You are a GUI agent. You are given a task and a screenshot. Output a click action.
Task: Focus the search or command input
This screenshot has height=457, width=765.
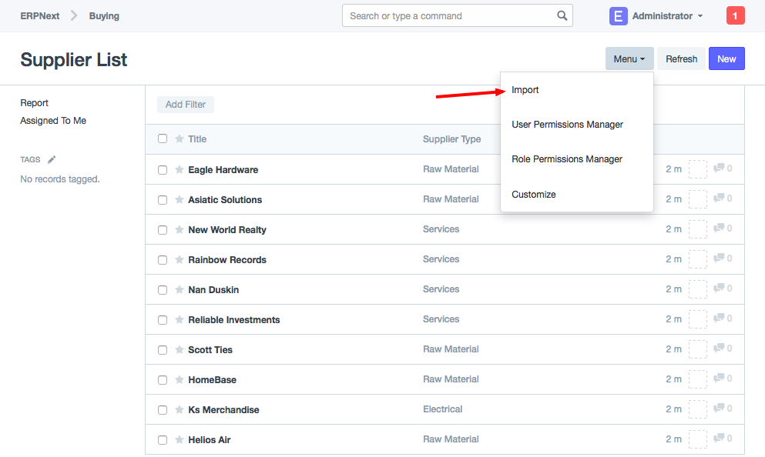pyautogui.click(x=451, y=16)
